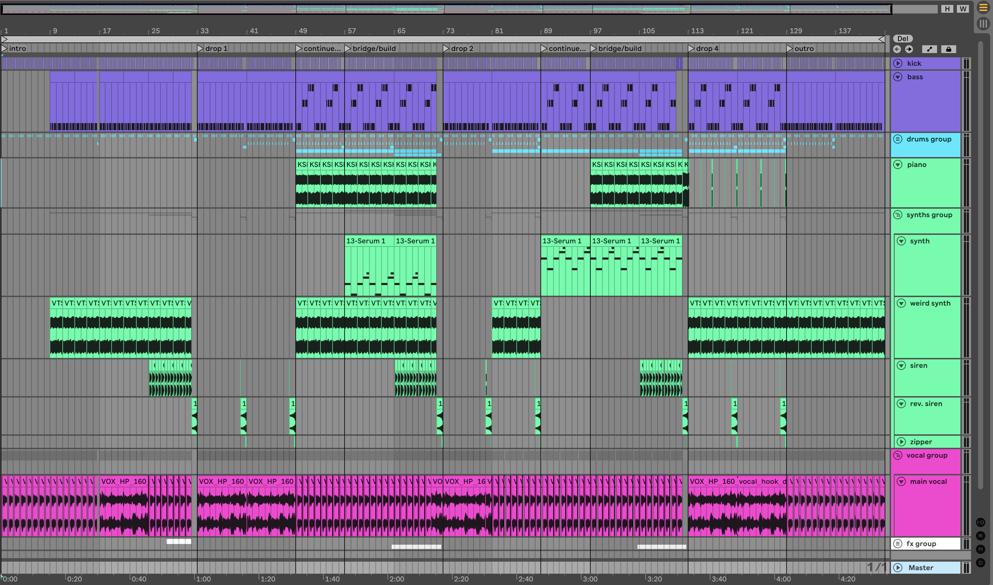This screenshot has width=993, height=585.
Task: Collapse the main vocal track
Action: point(901,481)
